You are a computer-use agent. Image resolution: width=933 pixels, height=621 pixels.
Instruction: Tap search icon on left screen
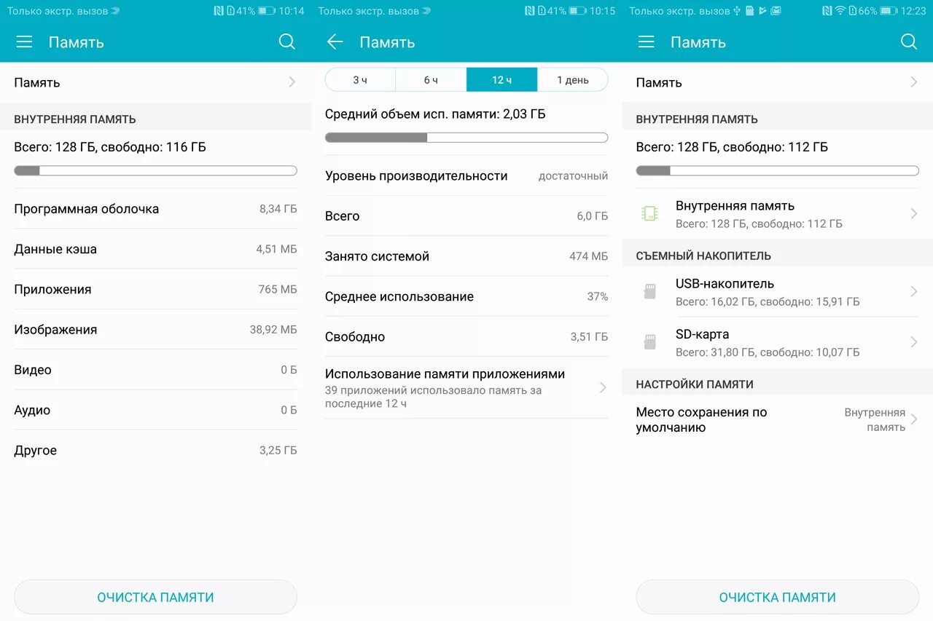tap(287, 42)
